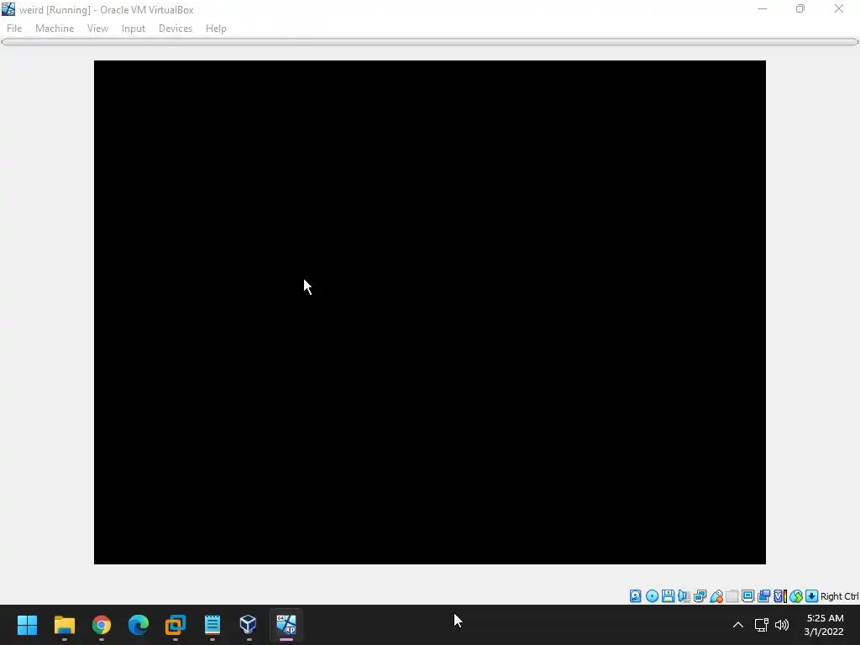
Task: Open Microsoft Edge from the taskbar
Action: click(x=139, y=625)
